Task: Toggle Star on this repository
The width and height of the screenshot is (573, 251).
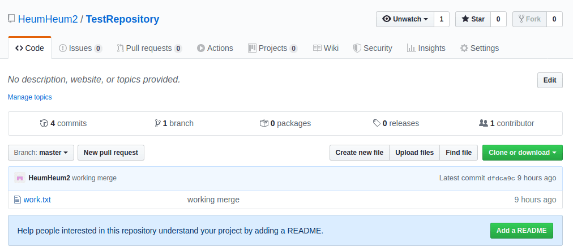Action: click(473, 19)
